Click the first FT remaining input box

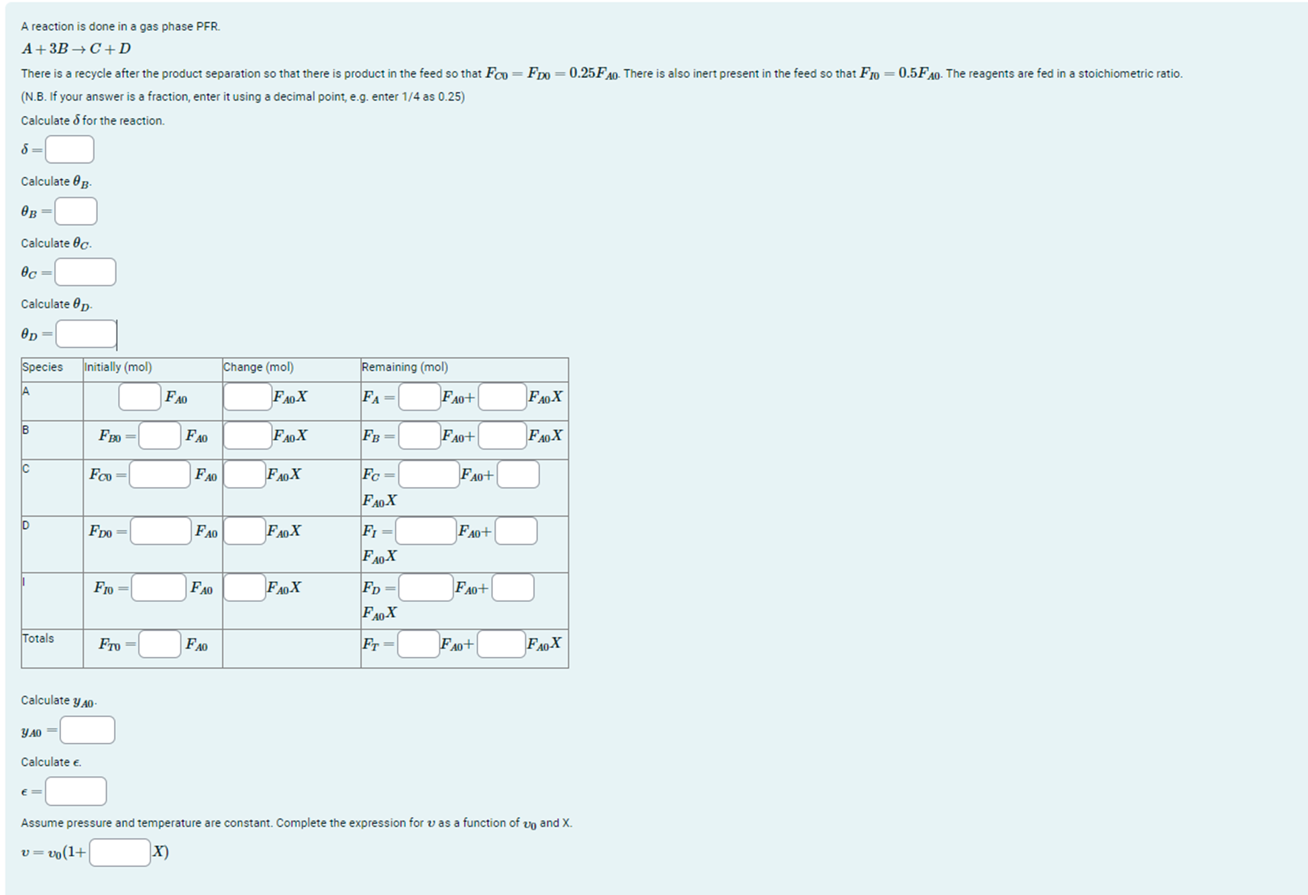pos(419,644)
